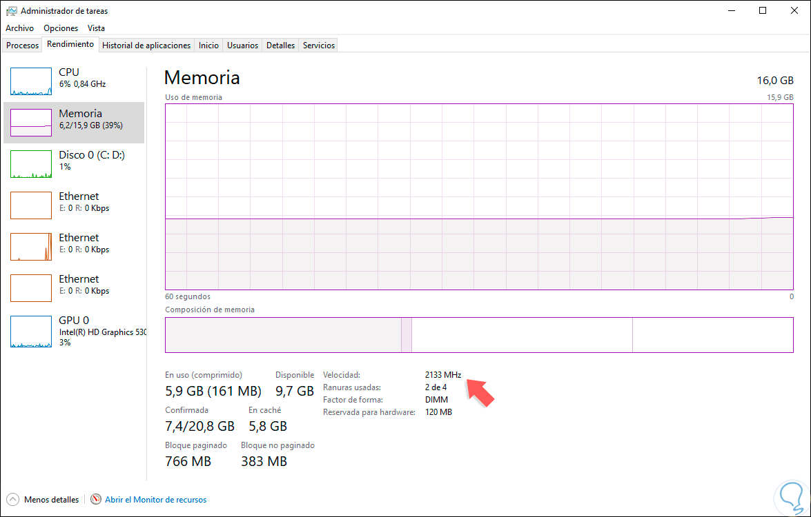Image resolution: width=811 pixels, height=517 pixels.
Task: Click Memoria 6,2/15,9 GB (39%) entry
Action: pyautogui.click(x=74, y=123)
